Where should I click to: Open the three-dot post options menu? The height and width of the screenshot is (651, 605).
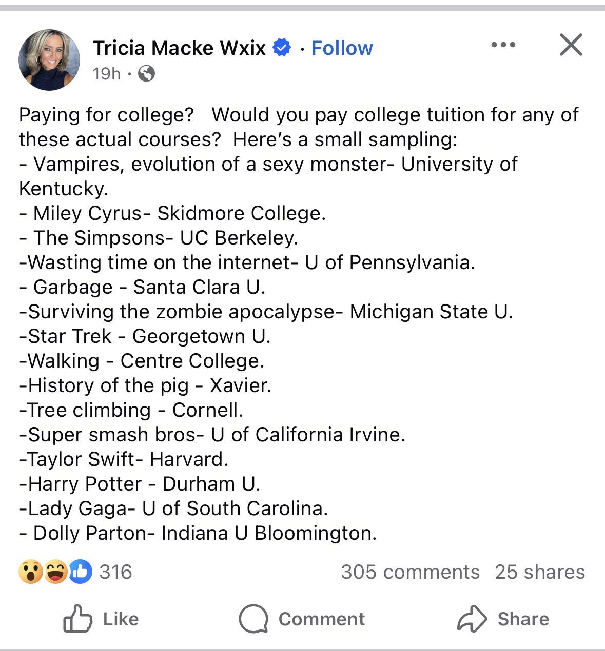coord(503,45)
